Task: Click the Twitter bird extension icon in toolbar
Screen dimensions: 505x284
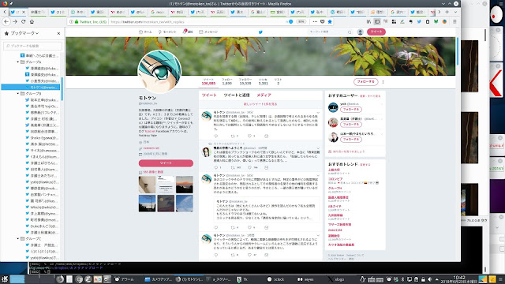Action: tap(419, 21)
